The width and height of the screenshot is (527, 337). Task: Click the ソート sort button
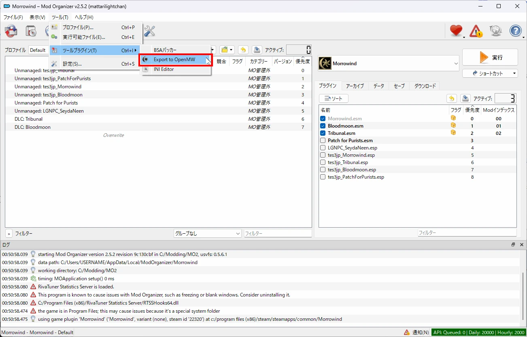[x=334, y=98]
